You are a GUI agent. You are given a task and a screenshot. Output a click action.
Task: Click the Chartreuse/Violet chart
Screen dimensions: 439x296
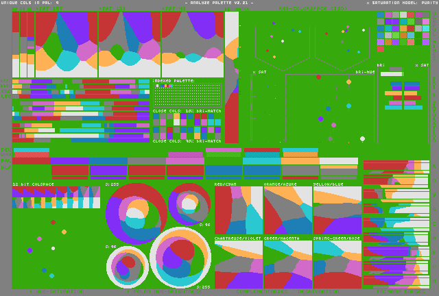pyautogui.click(x=238, y=264)
